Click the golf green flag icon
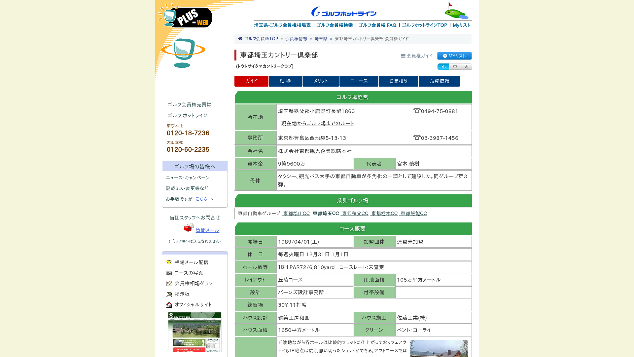Screen dimensions: 634x357 [x=456, y=11]
